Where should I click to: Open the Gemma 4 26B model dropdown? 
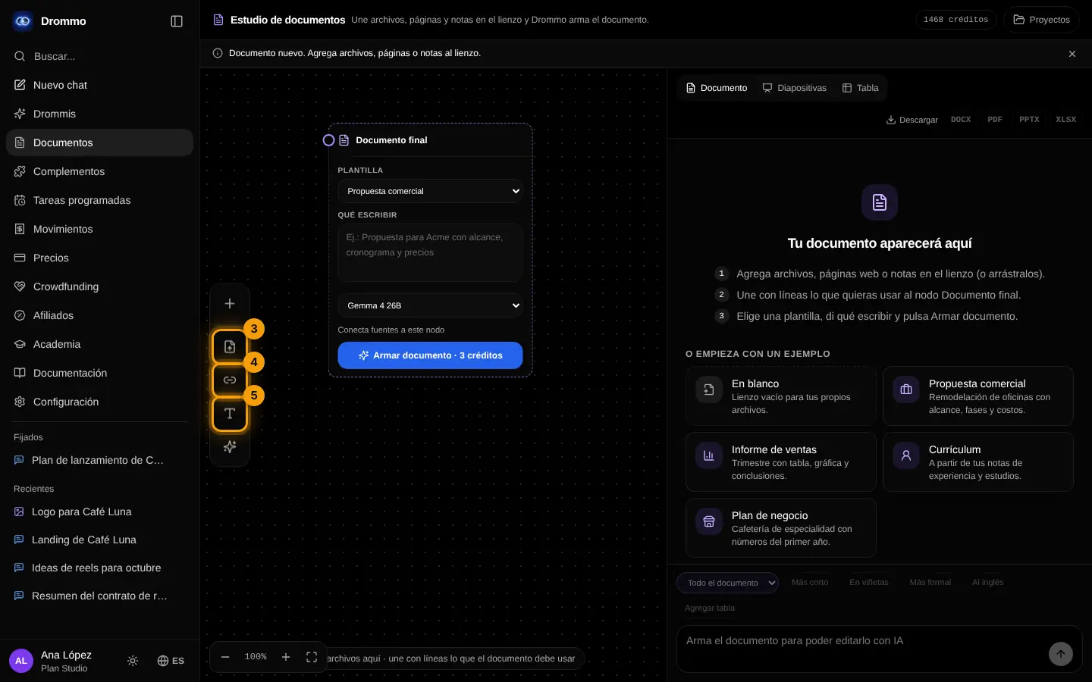click(430, 305)
